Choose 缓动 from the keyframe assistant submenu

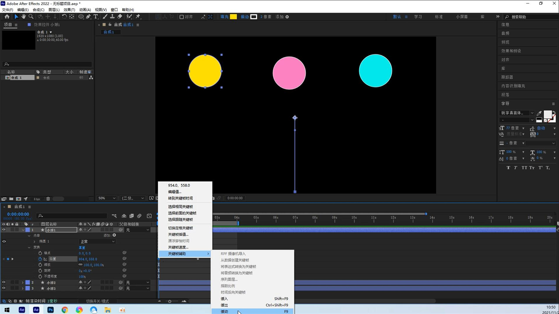(252, 312)
